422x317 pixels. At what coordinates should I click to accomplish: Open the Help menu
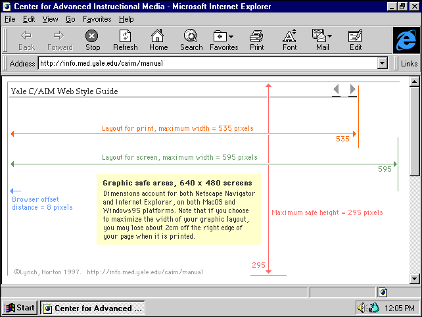point(126,19)
